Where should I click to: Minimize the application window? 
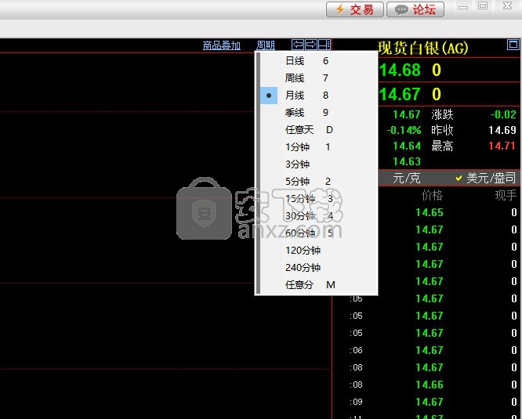coord(463,6)
